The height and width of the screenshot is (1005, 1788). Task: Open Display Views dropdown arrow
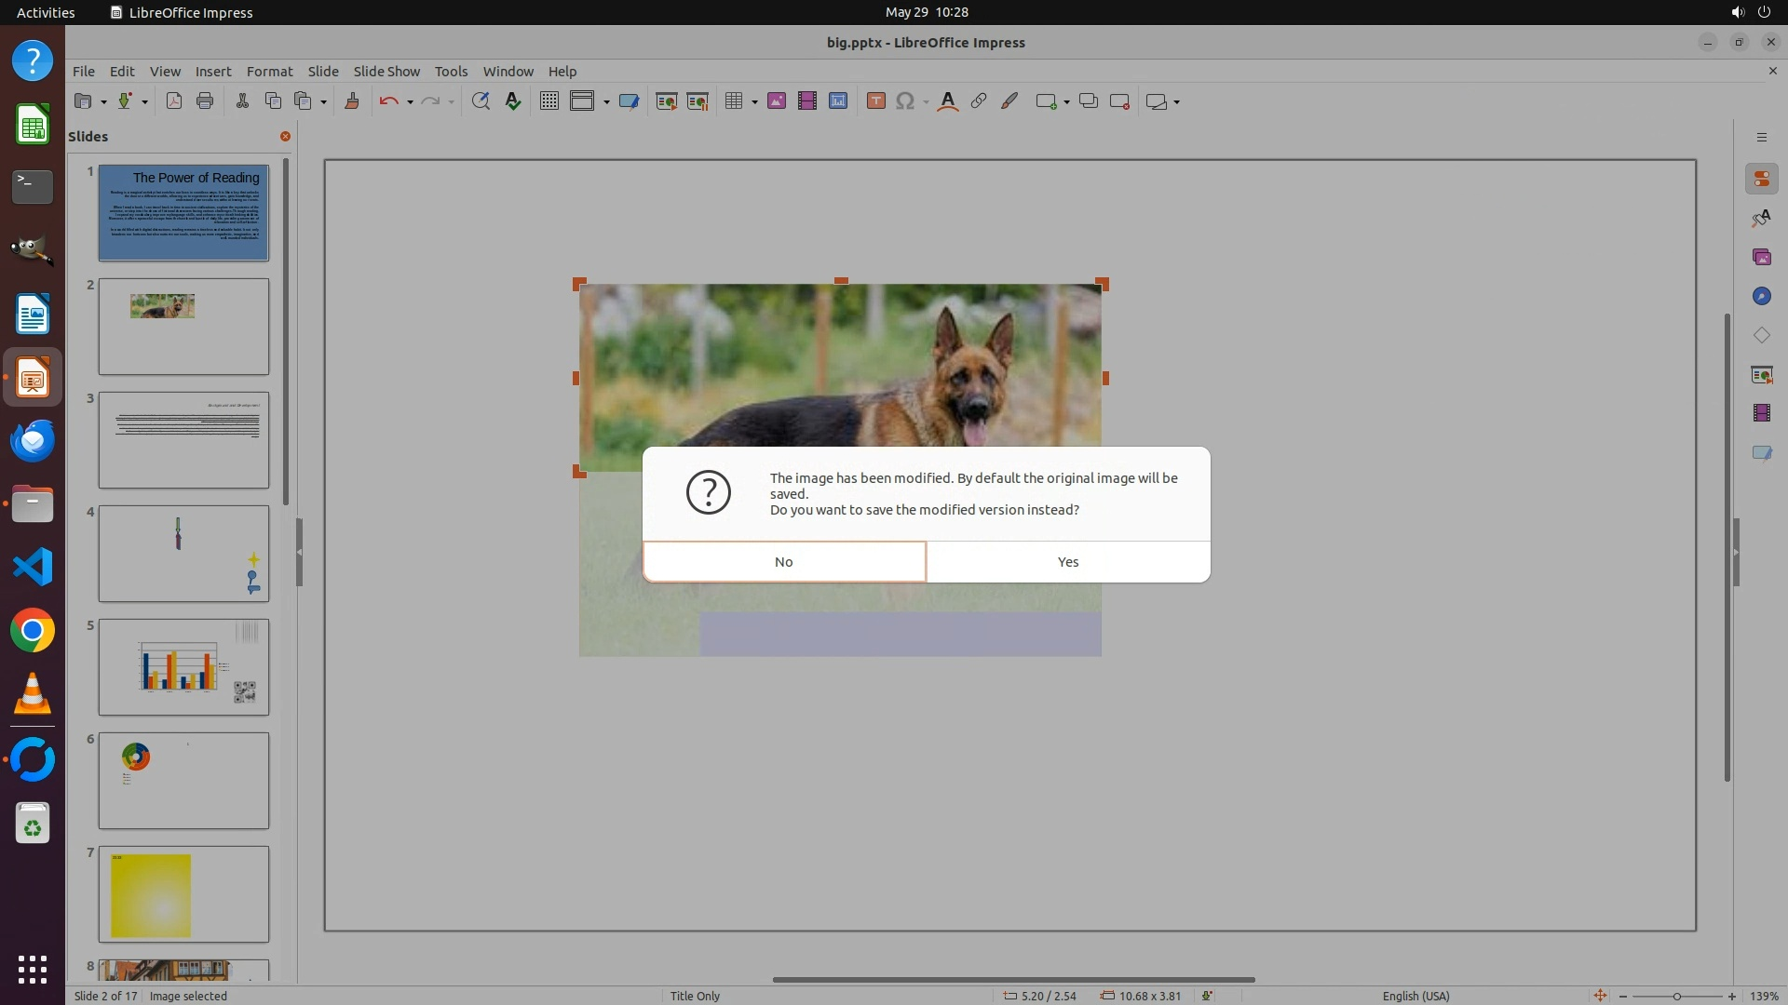click(606, 102)
